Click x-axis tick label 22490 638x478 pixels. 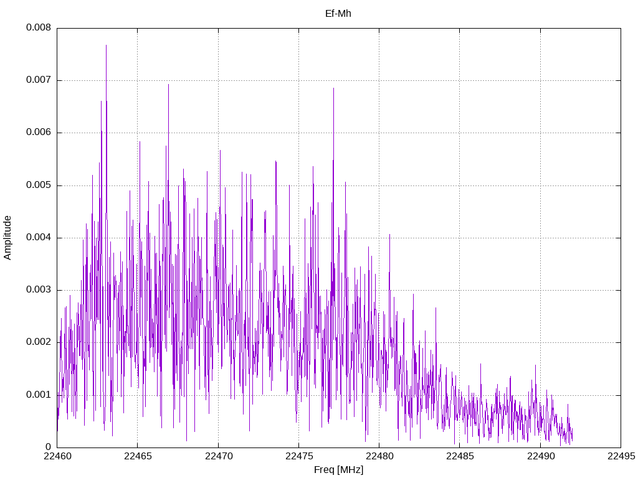point(540,456)
